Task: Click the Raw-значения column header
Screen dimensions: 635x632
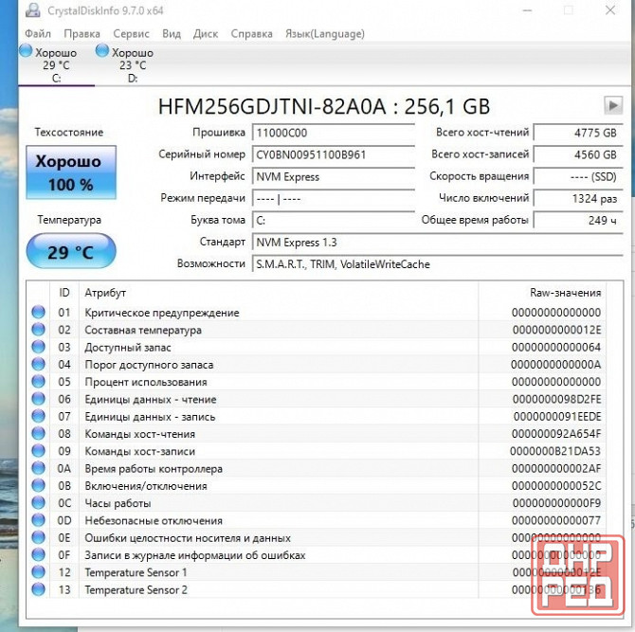Action: point(542,293)
